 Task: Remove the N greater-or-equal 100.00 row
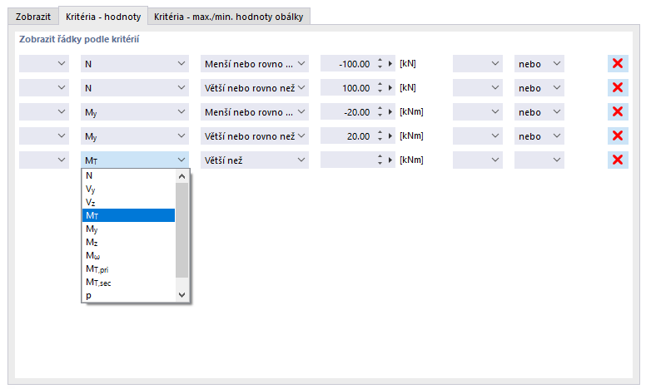tap(618, 88)
